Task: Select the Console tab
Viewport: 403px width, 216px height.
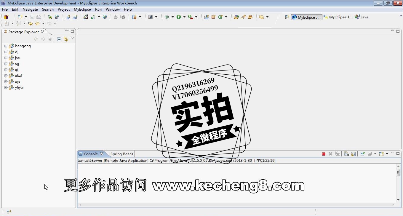Action: 91,154
